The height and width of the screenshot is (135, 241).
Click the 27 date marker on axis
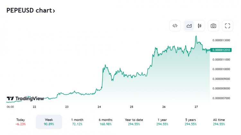point(196,107)
